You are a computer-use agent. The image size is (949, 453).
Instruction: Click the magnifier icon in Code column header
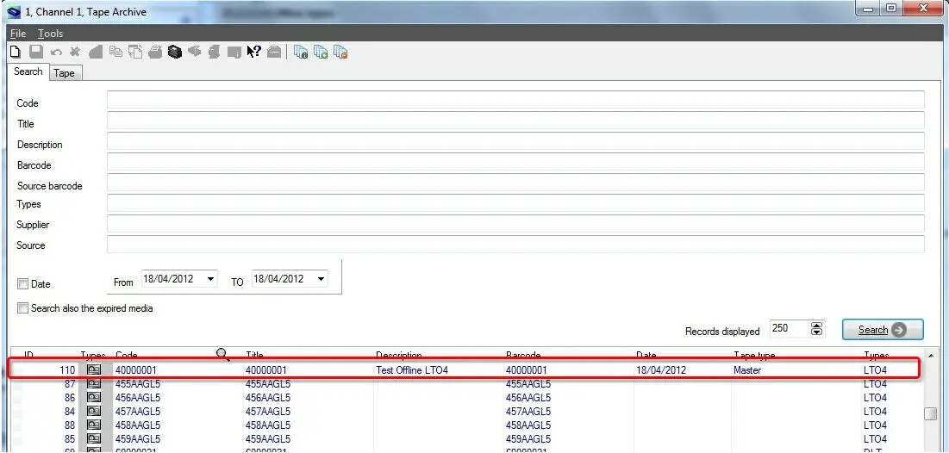pos(222,354)
